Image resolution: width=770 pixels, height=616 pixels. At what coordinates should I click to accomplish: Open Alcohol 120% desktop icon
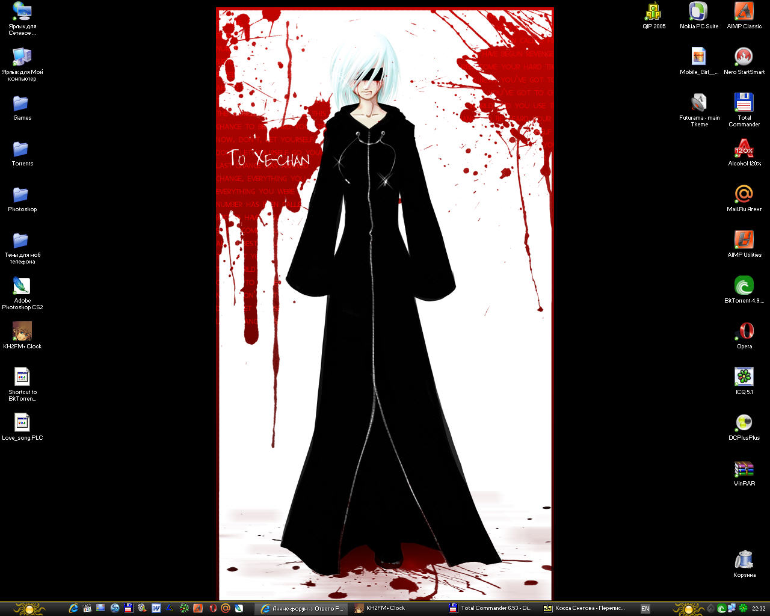click(744, 152)
